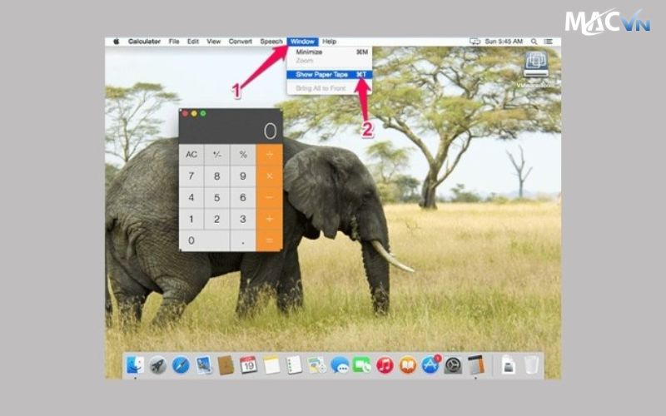
Task: Open the Trash in the Dock
Action: point(531,364)
